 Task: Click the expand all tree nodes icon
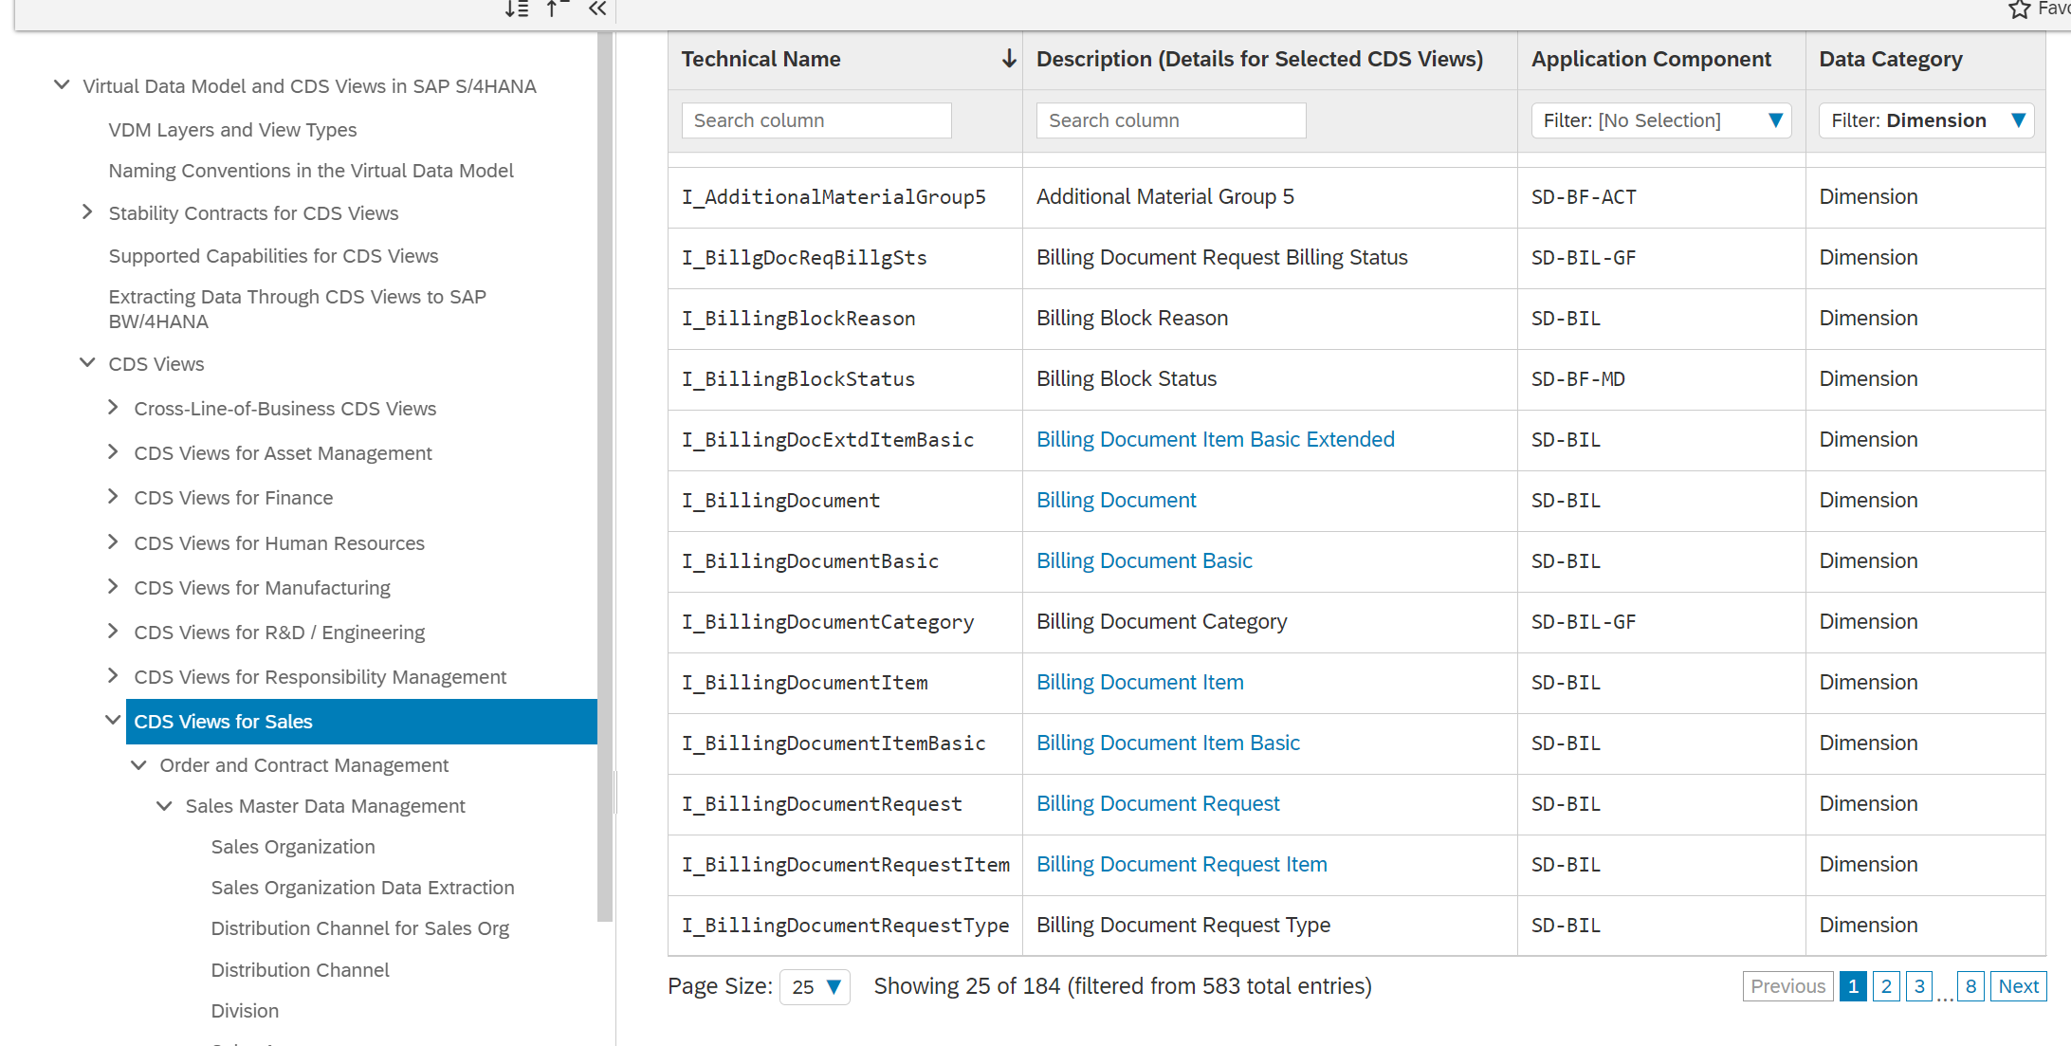coord(517,9)
